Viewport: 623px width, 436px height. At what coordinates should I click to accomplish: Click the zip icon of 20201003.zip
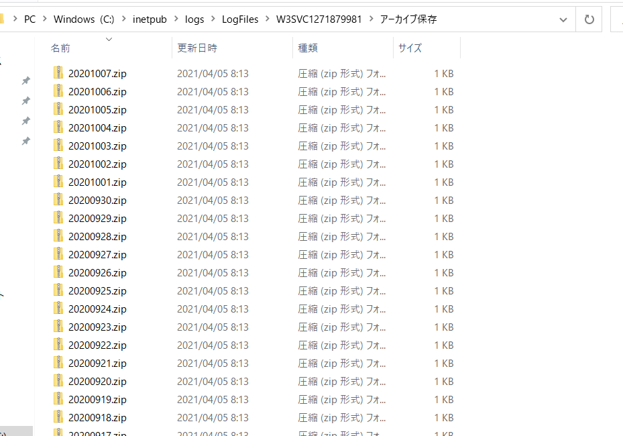pos(58,145)
